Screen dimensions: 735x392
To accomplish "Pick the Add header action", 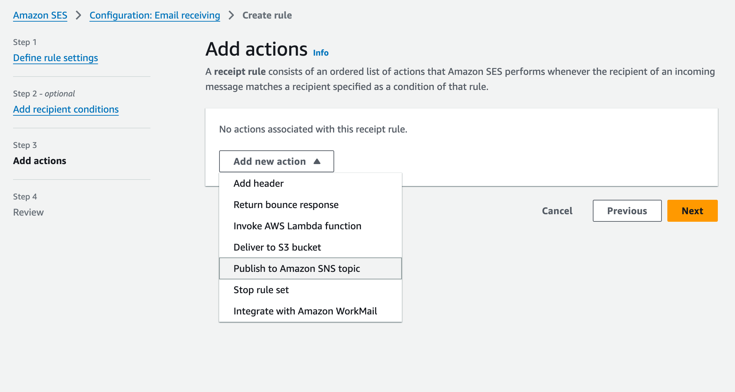I will click(258, 183).
